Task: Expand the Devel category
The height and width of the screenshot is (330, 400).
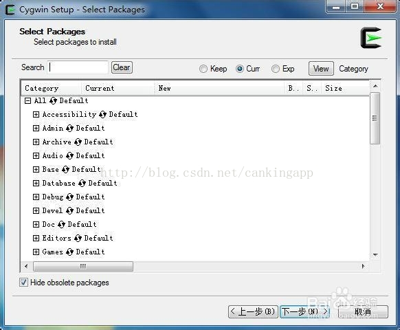Action: pos(36,211)
